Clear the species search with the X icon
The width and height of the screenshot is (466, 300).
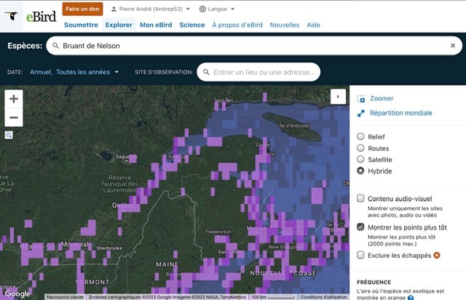click(452, 46)
